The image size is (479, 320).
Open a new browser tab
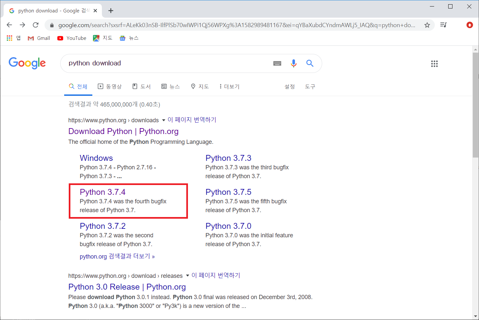pyautogui.click(x=111, y=11)
